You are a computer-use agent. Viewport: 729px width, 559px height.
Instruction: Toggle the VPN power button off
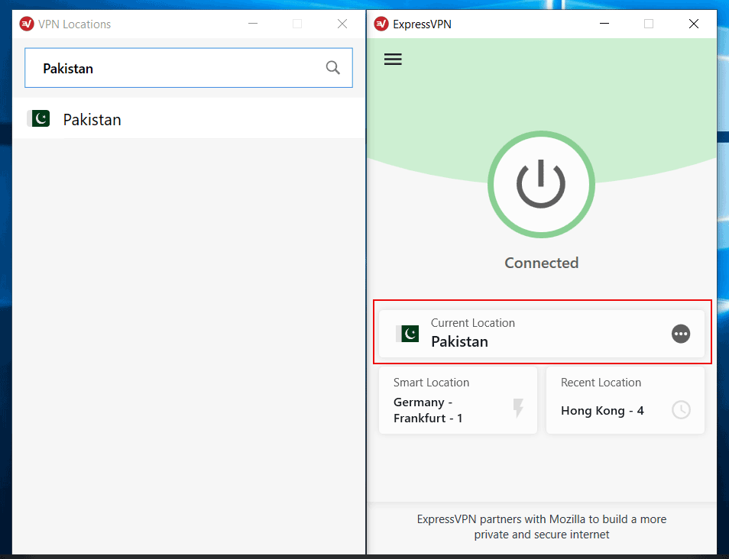click(x=541, y=185)
